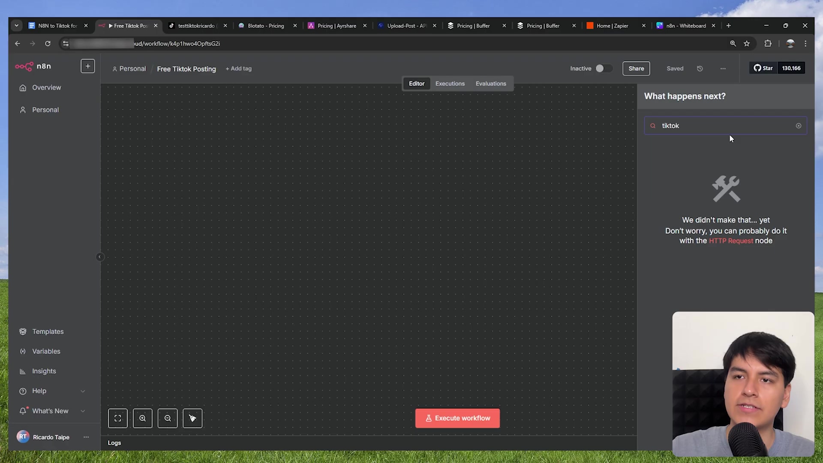Open the workflow history icon
Image resolution: width=823 pixels, height=463 pixels.
pos(700,69)
